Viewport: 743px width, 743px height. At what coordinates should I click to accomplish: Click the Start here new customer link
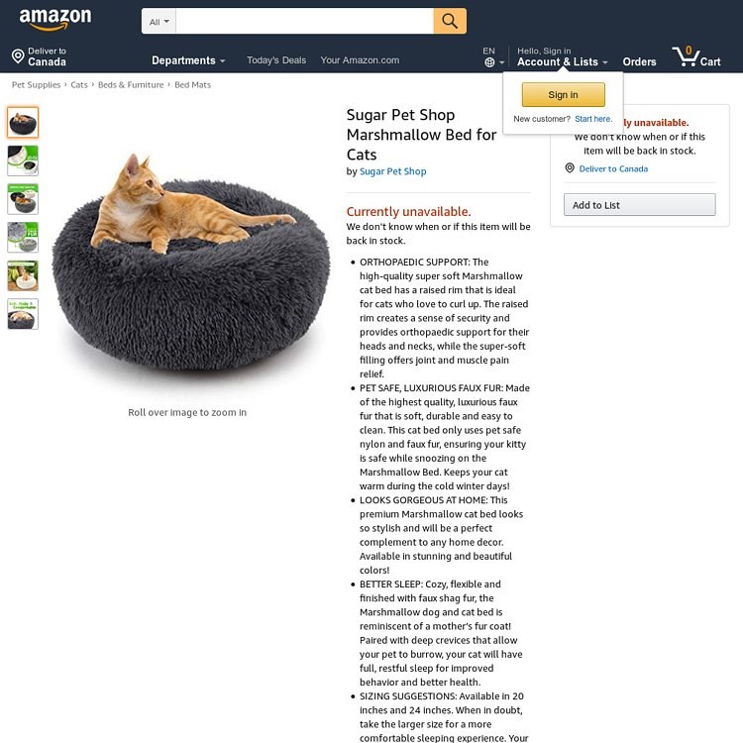(593, 119)
